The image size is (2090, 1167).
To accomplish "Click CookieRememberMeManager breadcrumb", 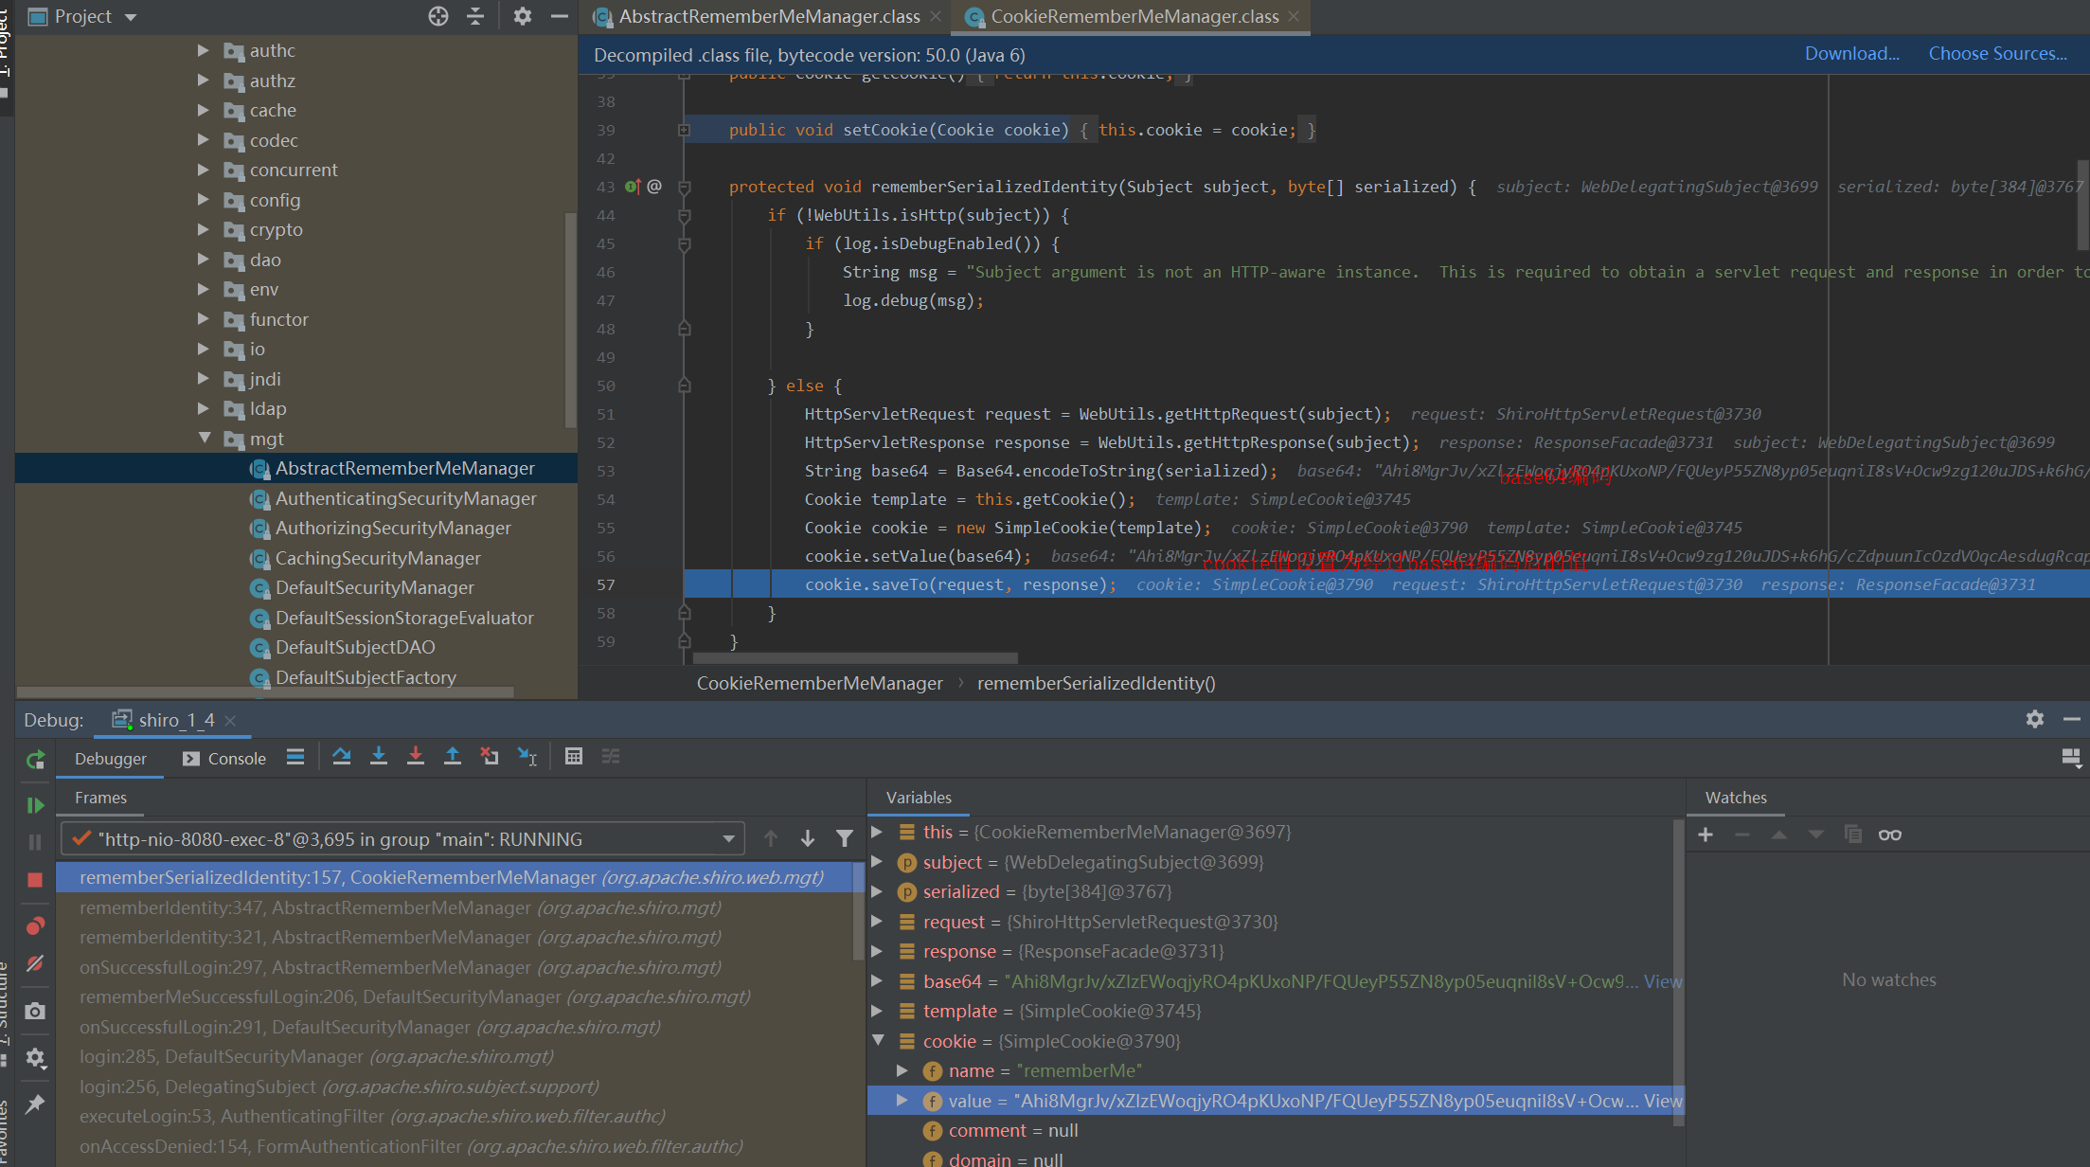I will [820, 683].
